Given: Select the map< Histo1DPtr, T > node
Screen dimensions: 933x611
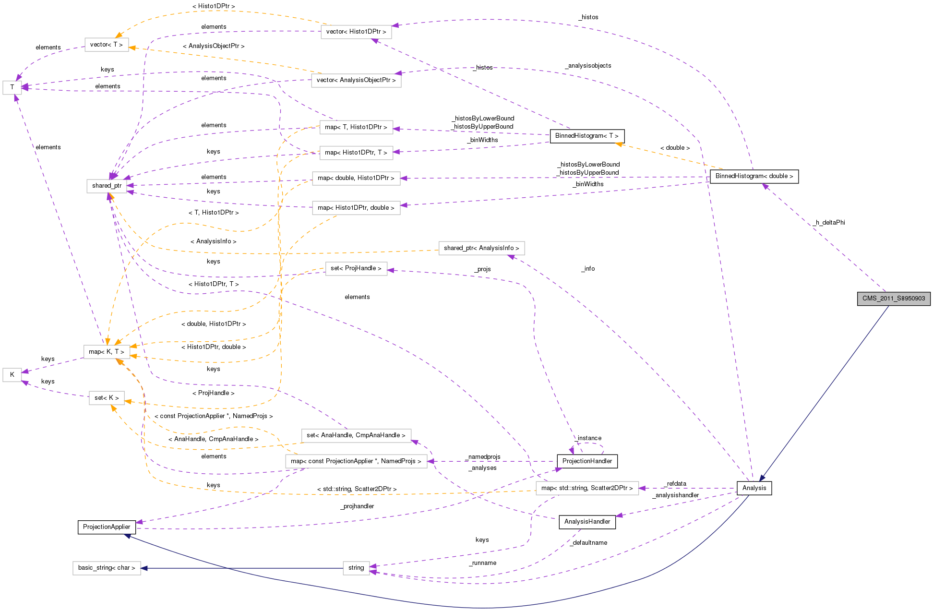Looking at the screenshot, I should coord(356,153).
